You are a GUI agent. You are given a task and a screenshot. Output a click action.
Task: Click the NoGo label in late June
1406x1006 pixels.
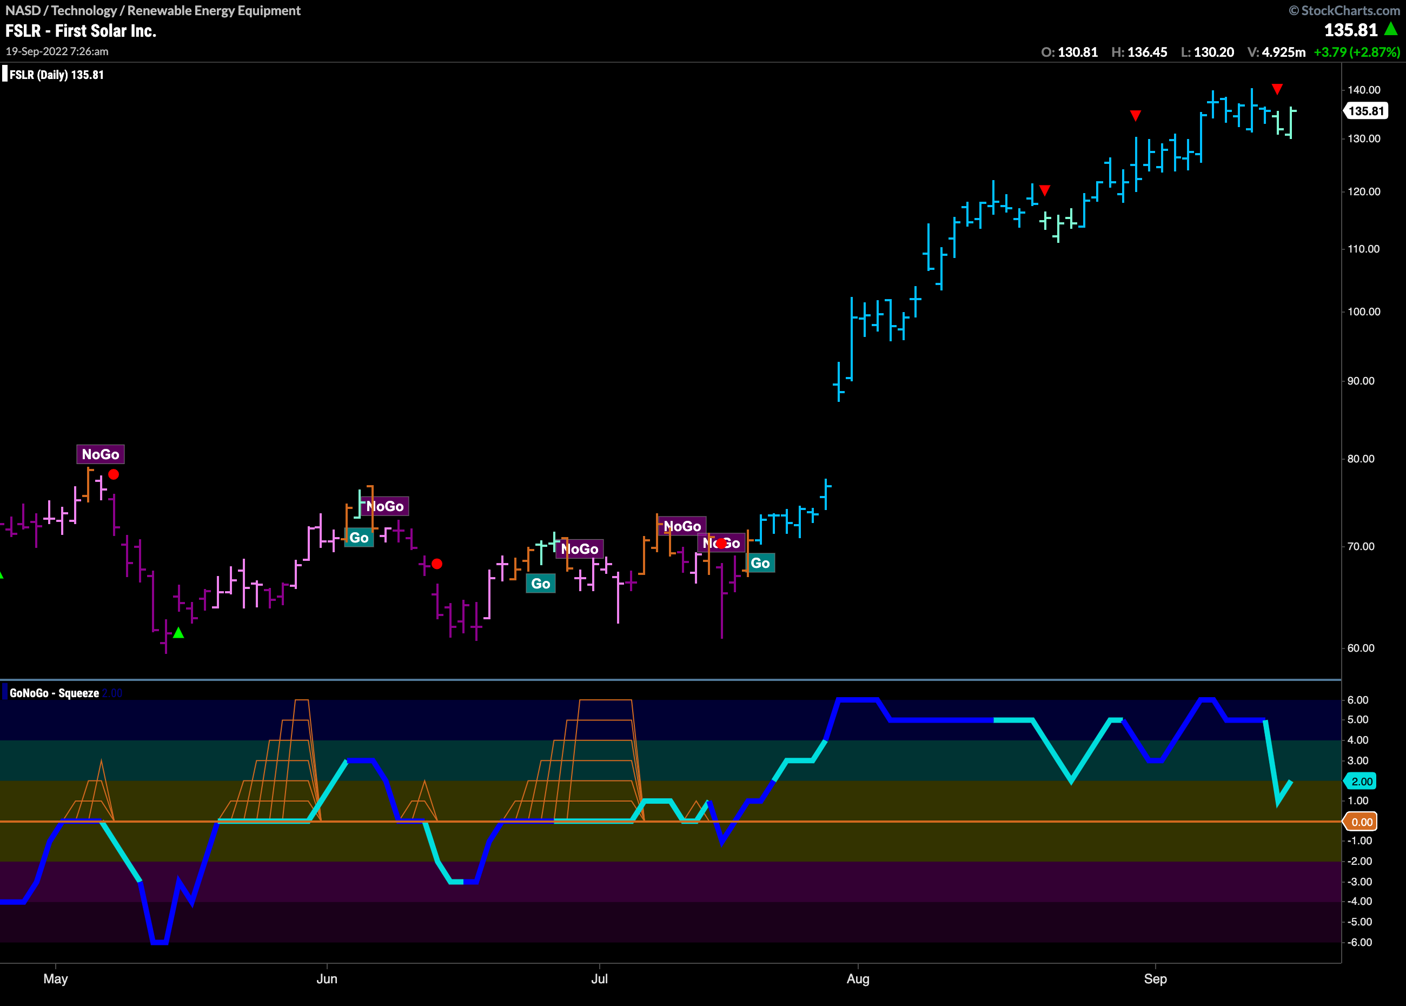(x=580, y=549)
